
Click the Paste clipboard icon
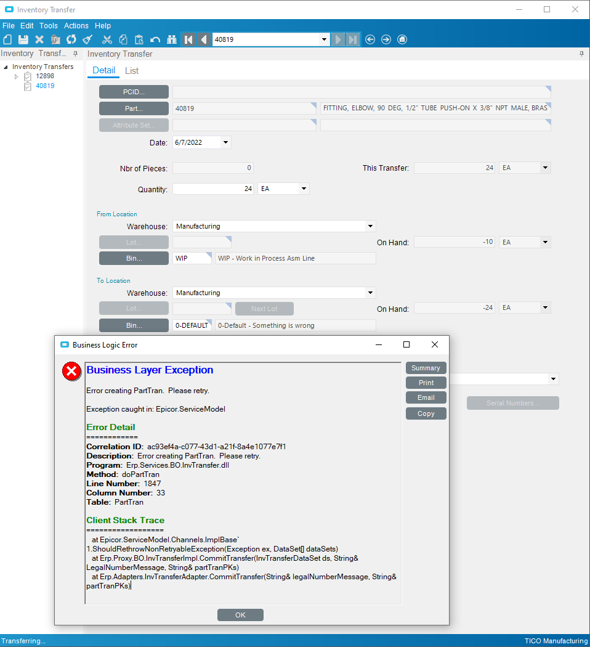(139, 39)
